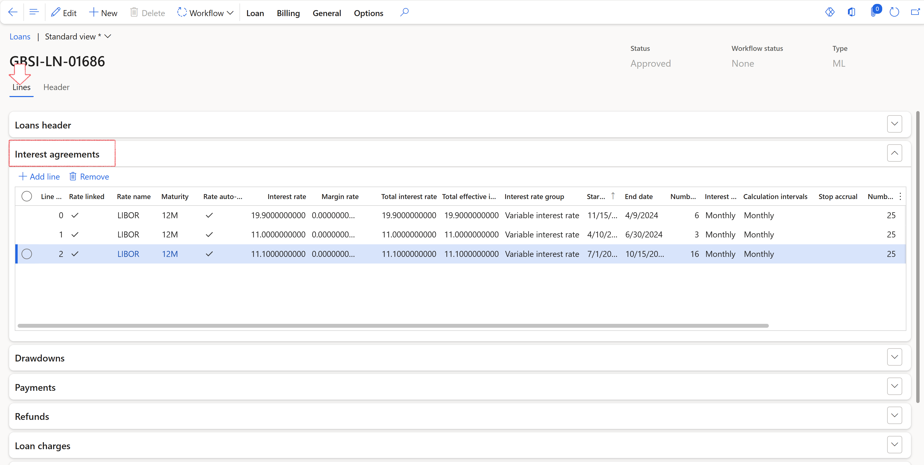
Task: Open in new window icon
Action: (915, 12)
